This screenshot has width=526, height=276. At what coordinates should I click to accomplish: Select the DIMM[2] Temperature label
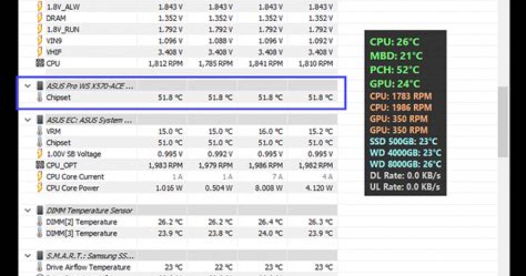click(81, 222)
